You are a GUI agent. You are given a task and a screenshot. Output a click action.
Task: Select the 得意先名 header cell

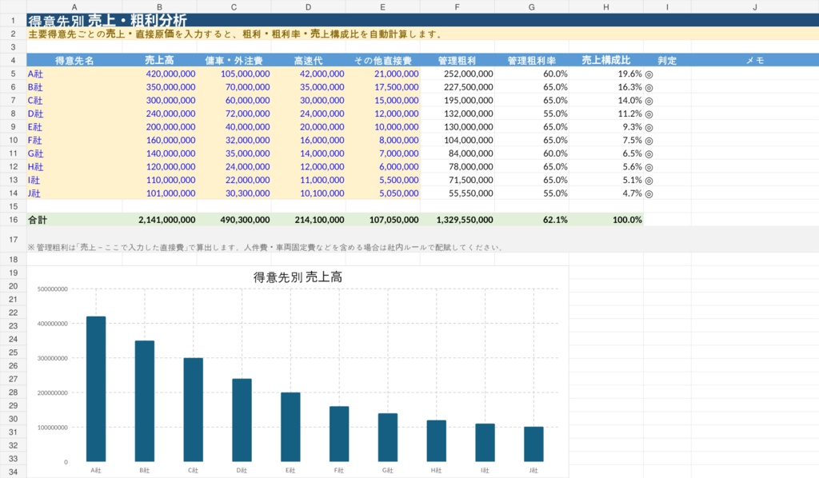pos(74,60)
